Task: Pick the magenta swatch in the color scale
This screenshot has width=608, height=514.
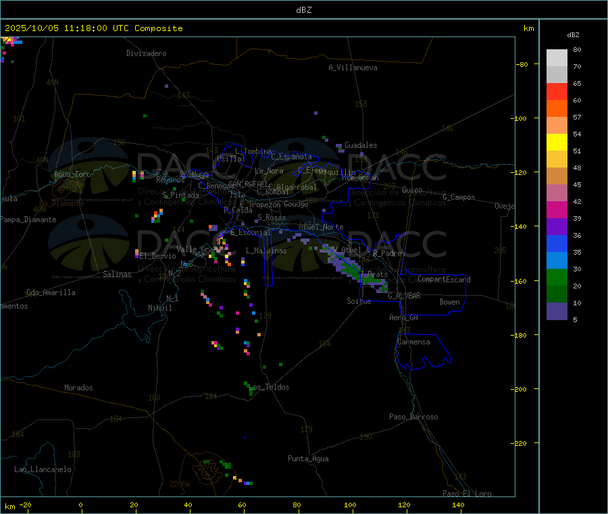Action: click(557, 209)
